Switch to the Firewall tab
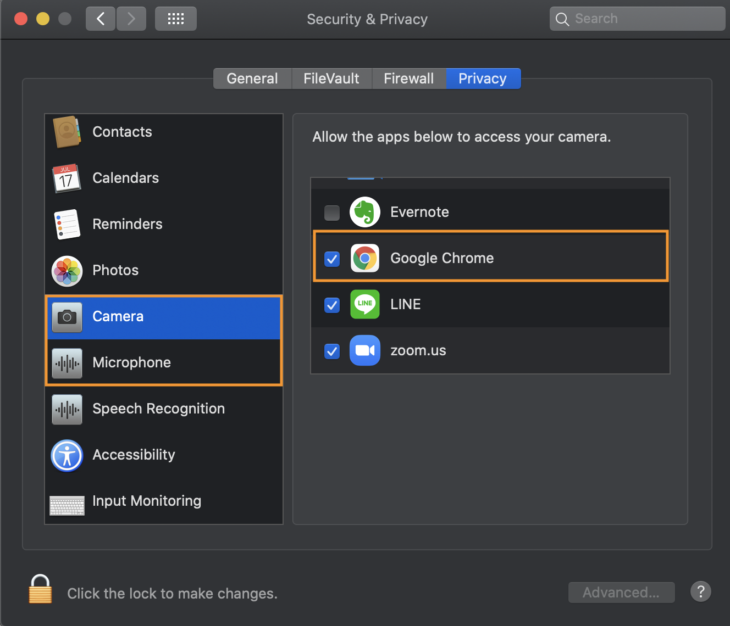Image resolution: width=730 pixels, height=626 pixels. (409, 79)
